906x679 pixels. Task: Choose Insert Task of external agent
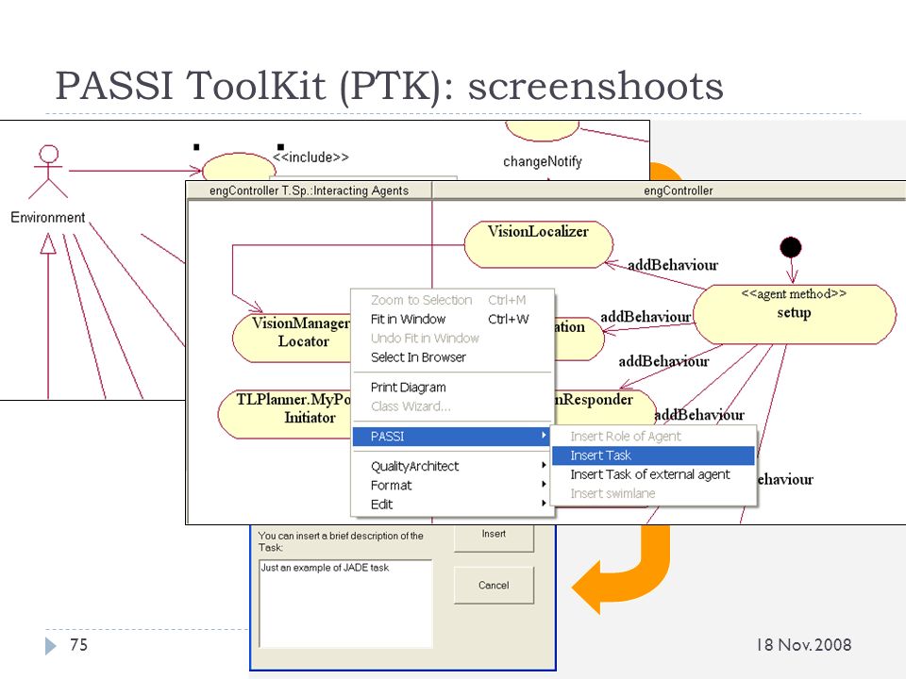(x=653, y=474)
